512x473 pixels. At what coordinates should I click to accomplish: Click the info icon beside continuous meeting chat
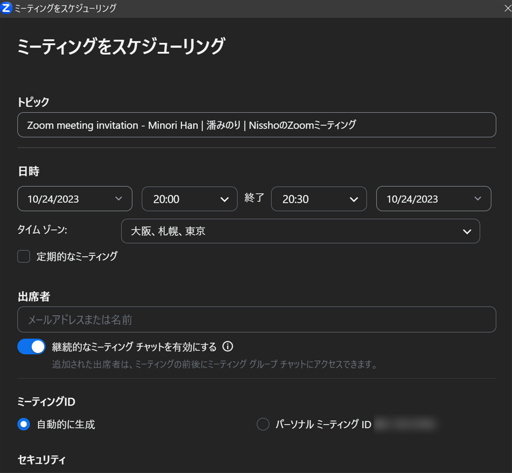pyautogui.click(x=228, y=347)
